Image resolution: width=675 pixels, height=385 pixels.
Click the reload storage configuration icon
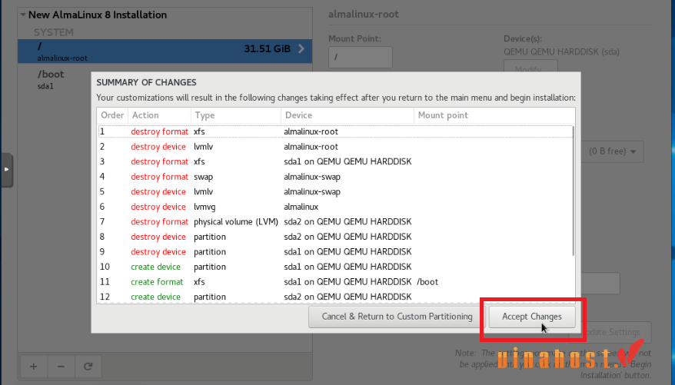88,367
